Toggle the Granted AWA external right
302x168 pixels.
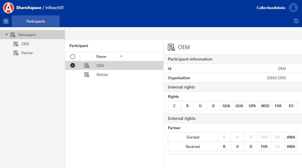click(291, 137)
